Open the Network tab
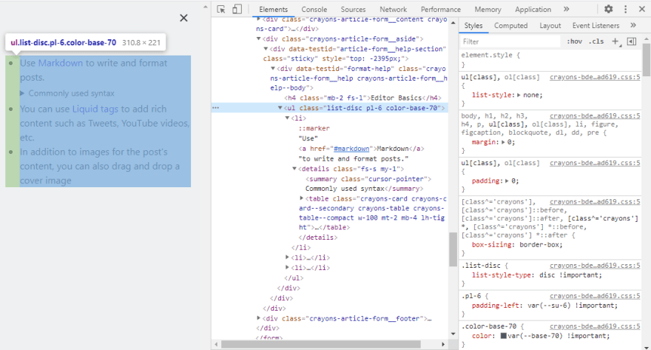The image size is (651, 350). coord(393,9)
